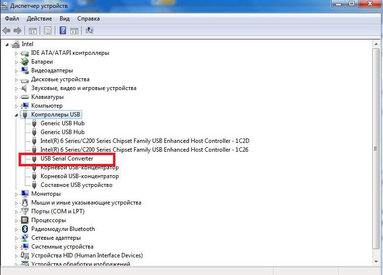Open the Файл menu
Image resolution: width=383 pixels, height=275 pixels.
(x=12, y=19)
